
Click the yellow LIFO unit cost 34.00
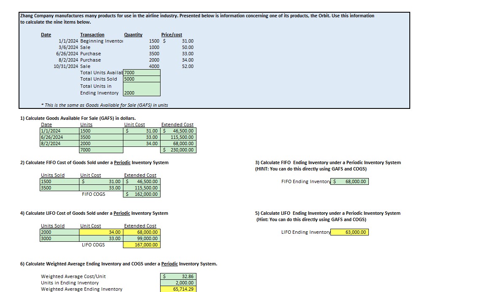pyautogui.click(x=101, y=232)
